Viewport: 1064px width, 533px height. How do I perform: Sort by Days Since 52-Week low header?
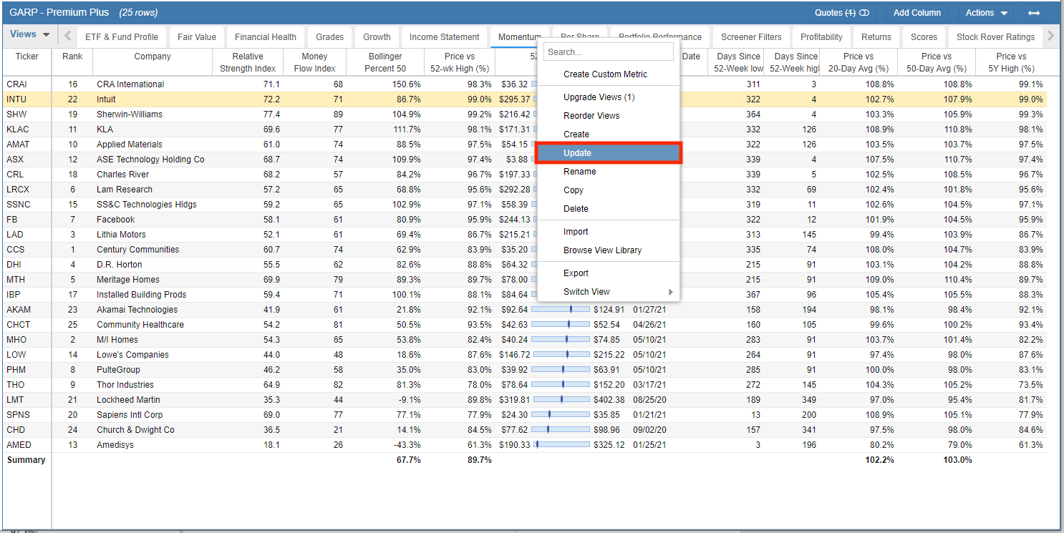735,62
